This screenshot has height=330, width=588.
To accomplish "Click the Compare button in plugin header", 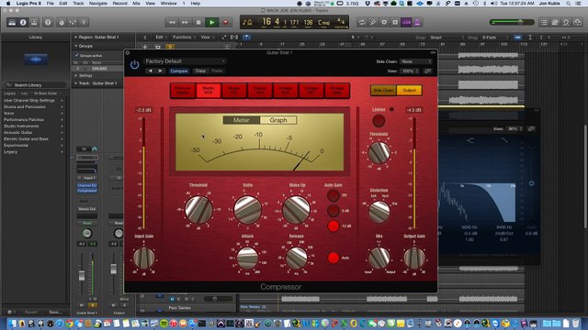I will click(x=178, y=71).
